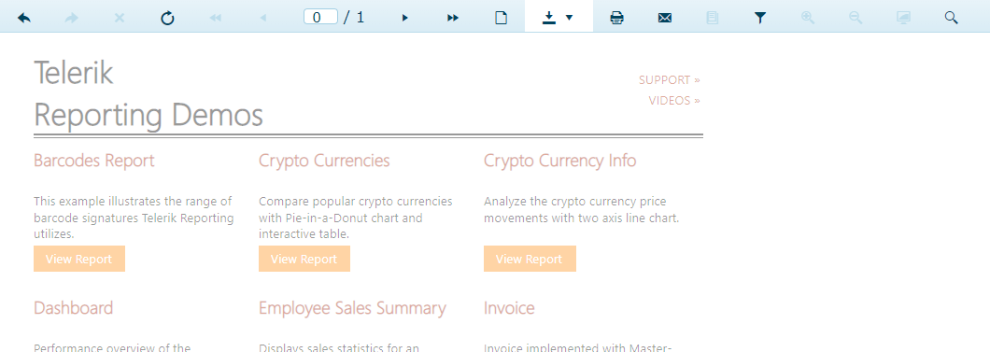Toggle document map icon
Screen dimensions: 990x352
(x=713, y=18)
